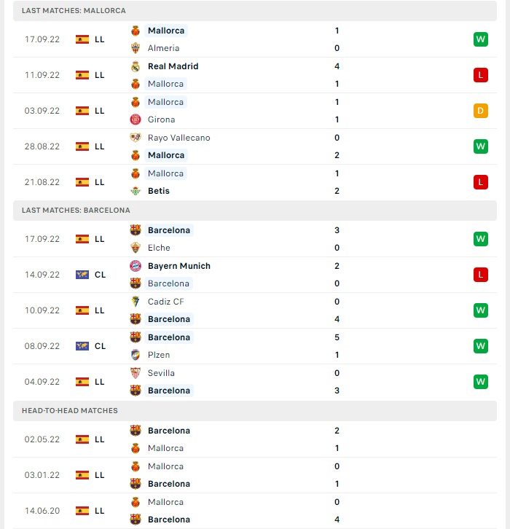Click the Betis club crest icon
This screenshot has height=529, width=510.
pyautogui.click(x=136, y=191)
